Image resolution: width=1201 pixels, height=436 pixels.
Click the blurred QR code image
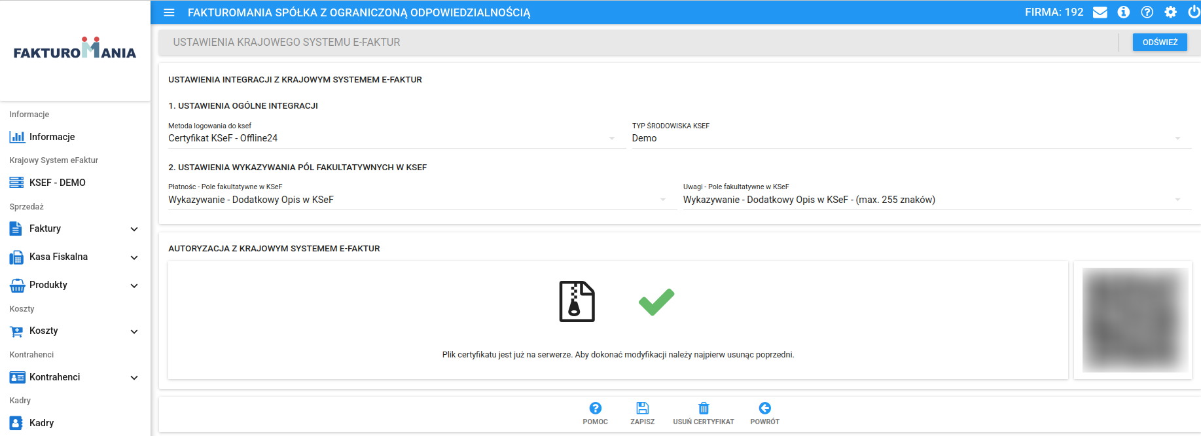point(1135,320)
